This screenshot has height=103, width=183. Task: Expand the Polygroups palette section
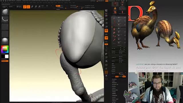(x=114, y=95)
